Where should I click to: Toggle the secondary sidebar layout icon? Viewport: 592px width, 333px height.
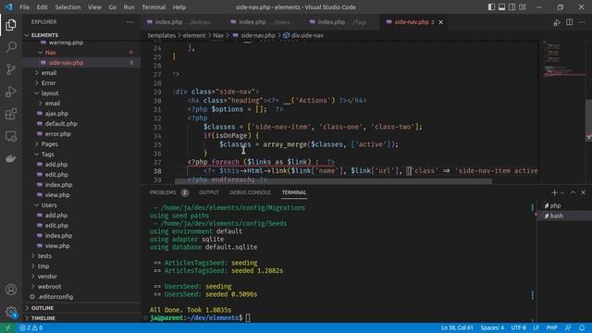[x=512, y=7]
